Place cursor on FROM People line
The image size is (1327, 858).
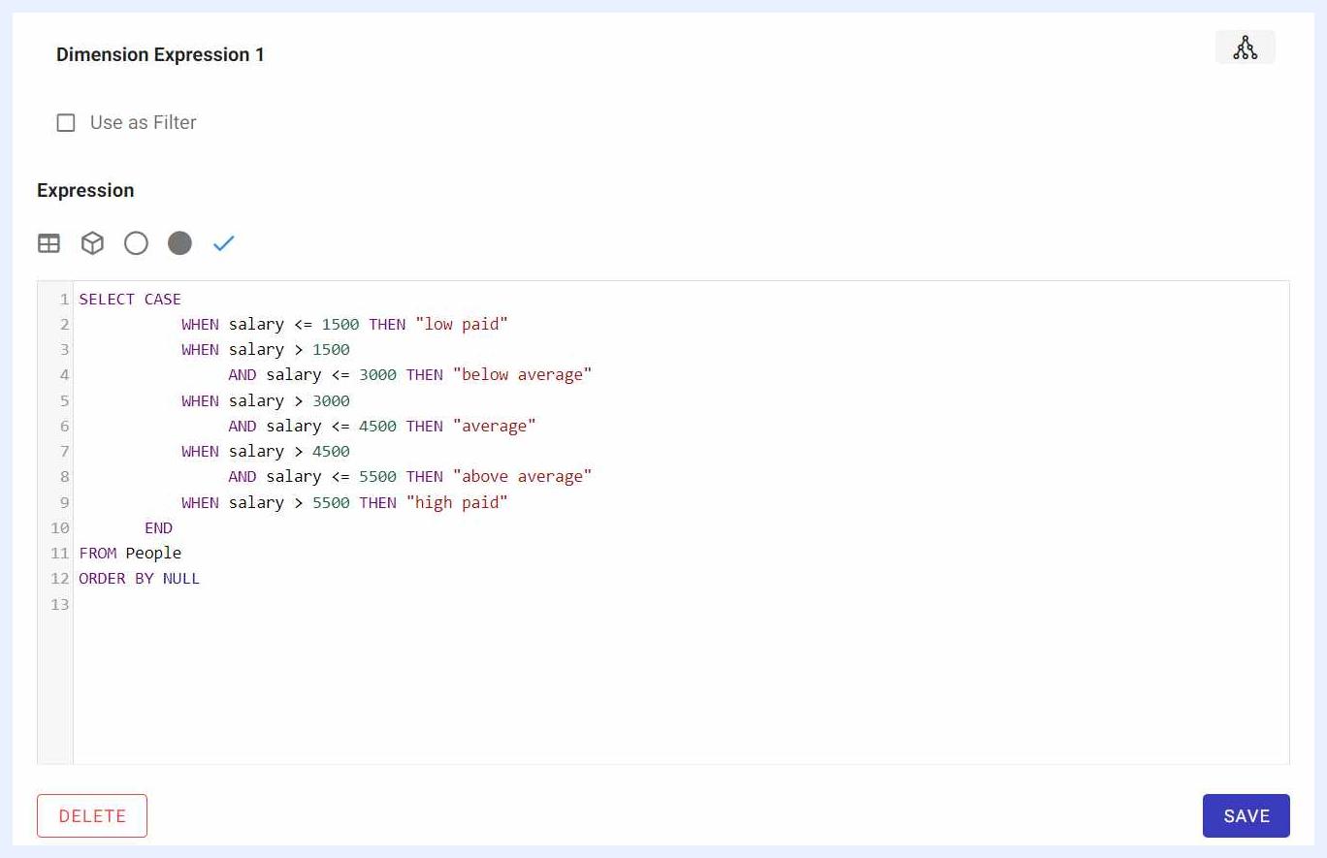[x=130, y=553]
